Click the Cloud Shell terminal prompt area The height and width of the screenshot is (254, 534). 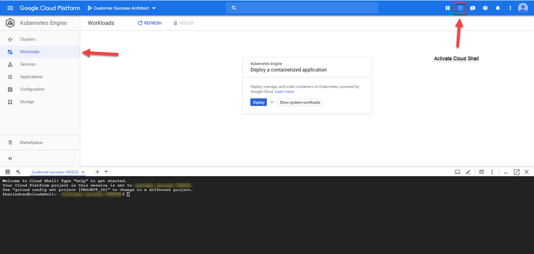[128, 194]
